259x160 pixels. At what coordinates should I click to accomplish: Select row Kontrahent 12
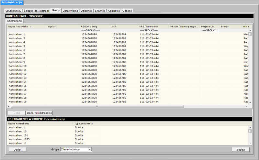pos(127,74)
